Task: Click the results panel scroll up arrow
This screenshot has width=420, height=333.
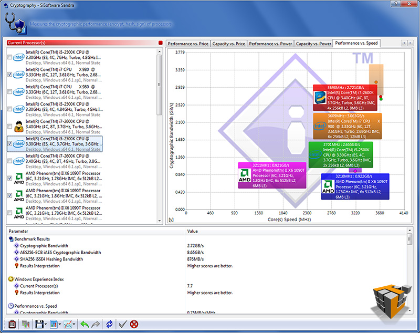Action: point(409,231)
